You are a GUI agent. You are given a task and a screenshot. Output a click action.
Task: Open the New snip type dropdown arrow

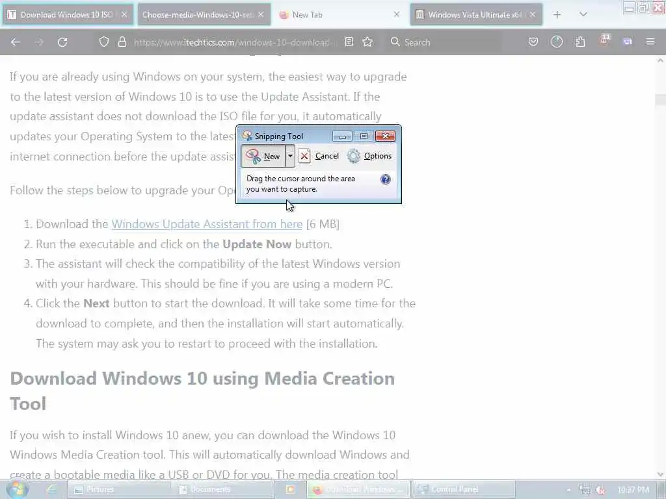pos(290,156)
